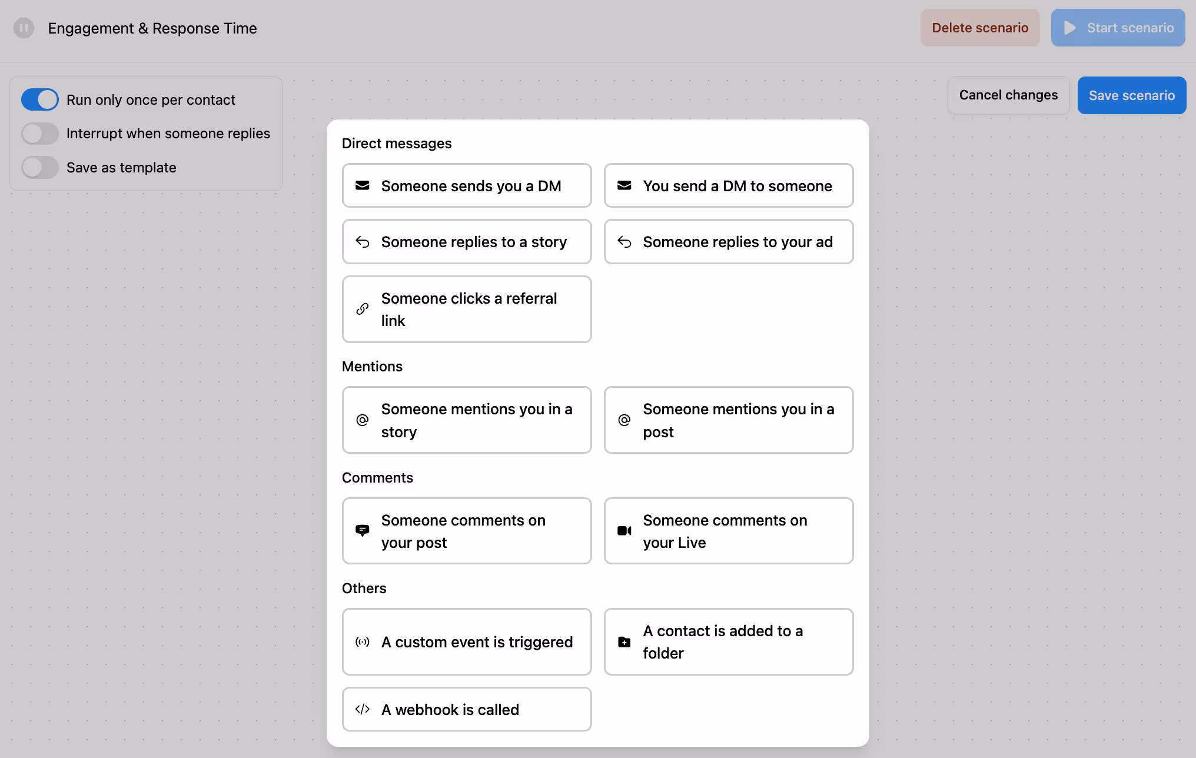Disable Run only once per contact
Viewport: 1196px width, 758px height.
point(39,99)
